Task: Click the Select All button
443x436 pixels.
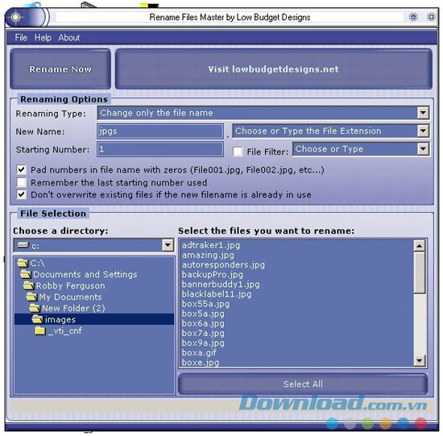Action: pyautogui.click(x=303, y=384)
